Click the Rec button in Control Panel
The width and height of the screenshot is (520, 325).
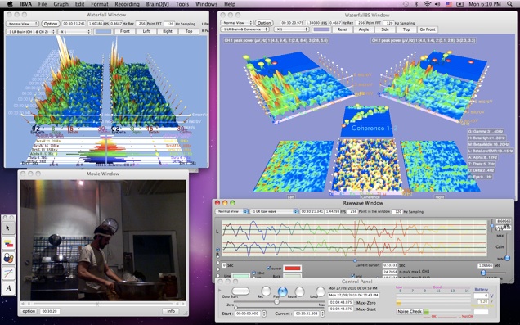pyautogui.click(x=266, y=291)
